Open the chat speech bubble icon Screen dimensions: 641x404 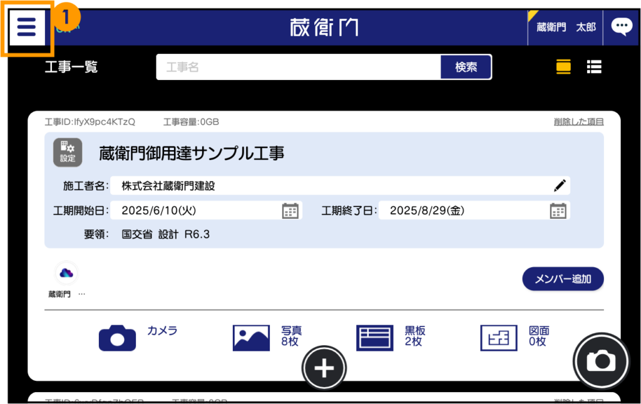coord(621,27)
